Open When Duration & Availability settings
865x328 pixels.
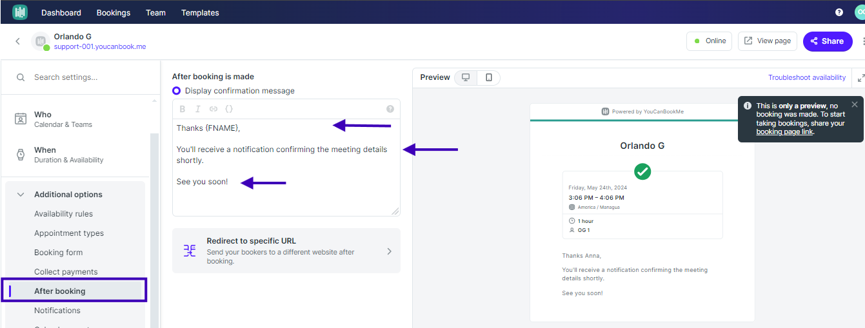tap(76, 155)
